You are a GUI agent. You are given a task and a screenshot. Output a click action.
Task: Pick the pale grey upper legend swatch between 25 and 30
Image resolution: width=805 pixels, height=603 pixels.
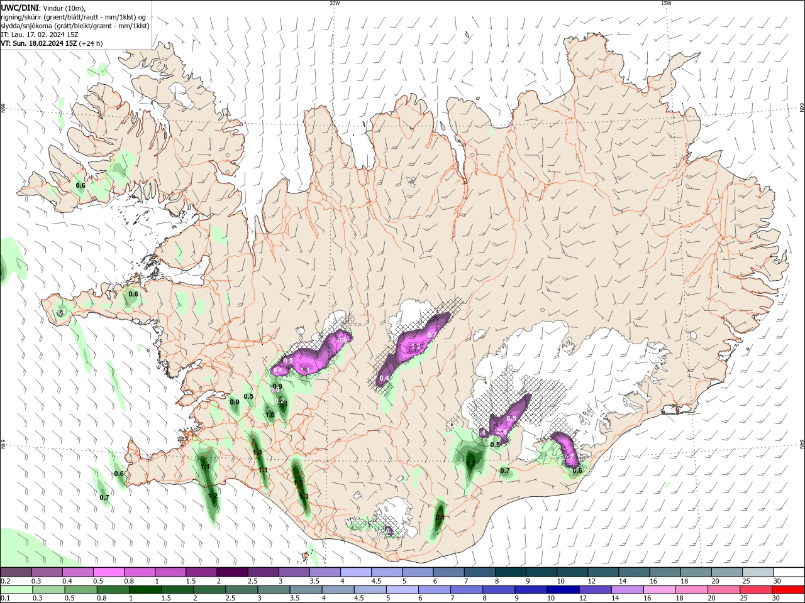758,572
